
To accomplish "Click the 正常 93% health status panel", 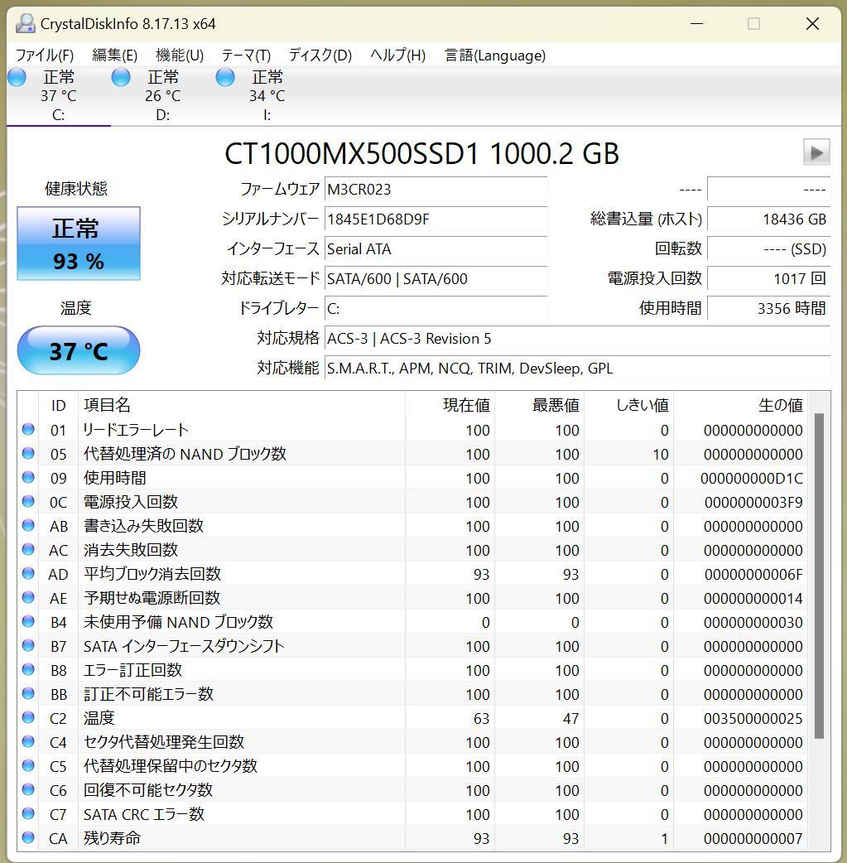I will click(79, 243).
